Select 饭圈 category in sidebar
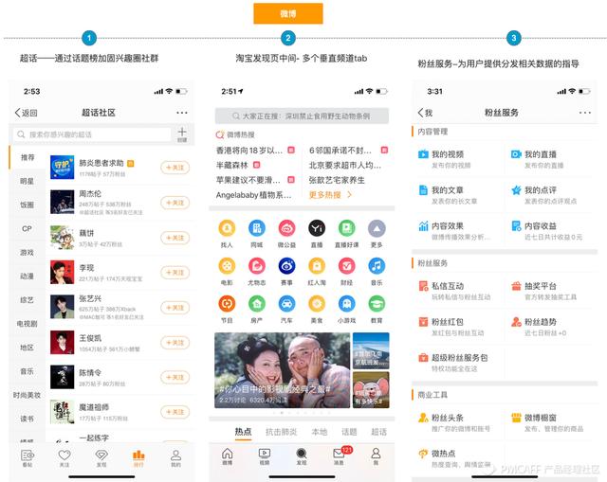 click(x=28, y=205)
